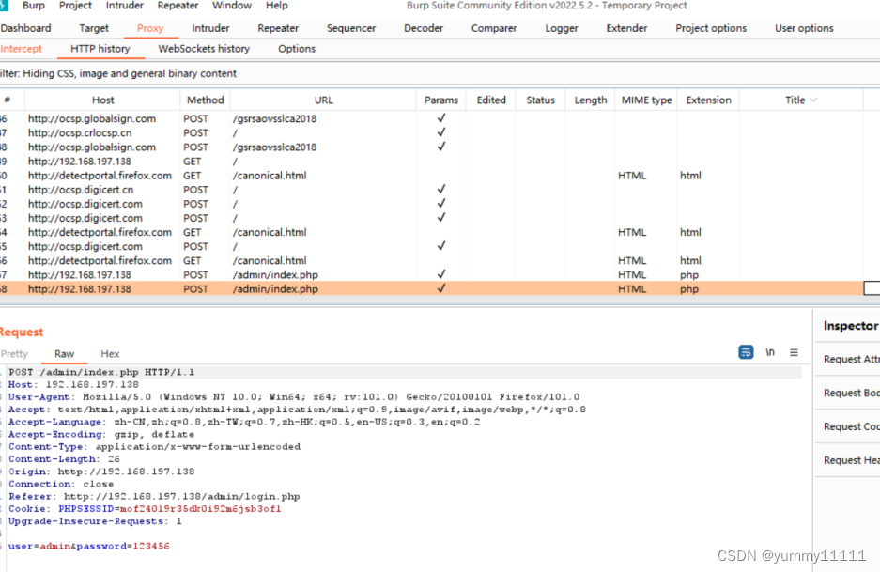Viewport: 880px width, 572px height.
Task: Click the PHPSESSID cookie value
Action: click(x=200, y=509)
